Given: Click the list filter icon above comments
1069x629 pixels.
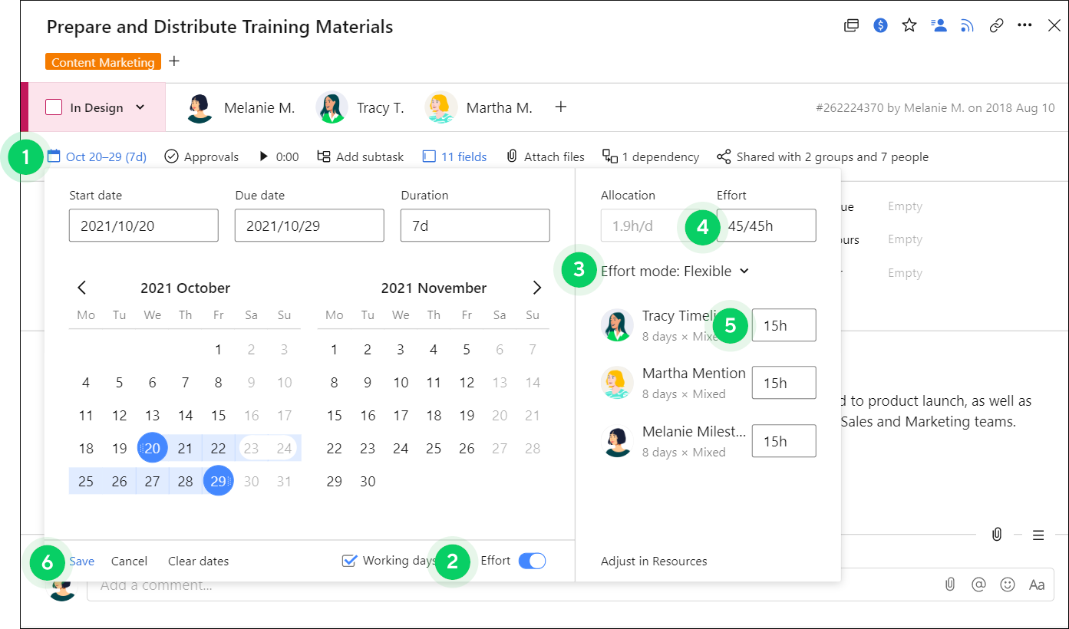Looking at the screenshot, I should (x=1038, y=535).
